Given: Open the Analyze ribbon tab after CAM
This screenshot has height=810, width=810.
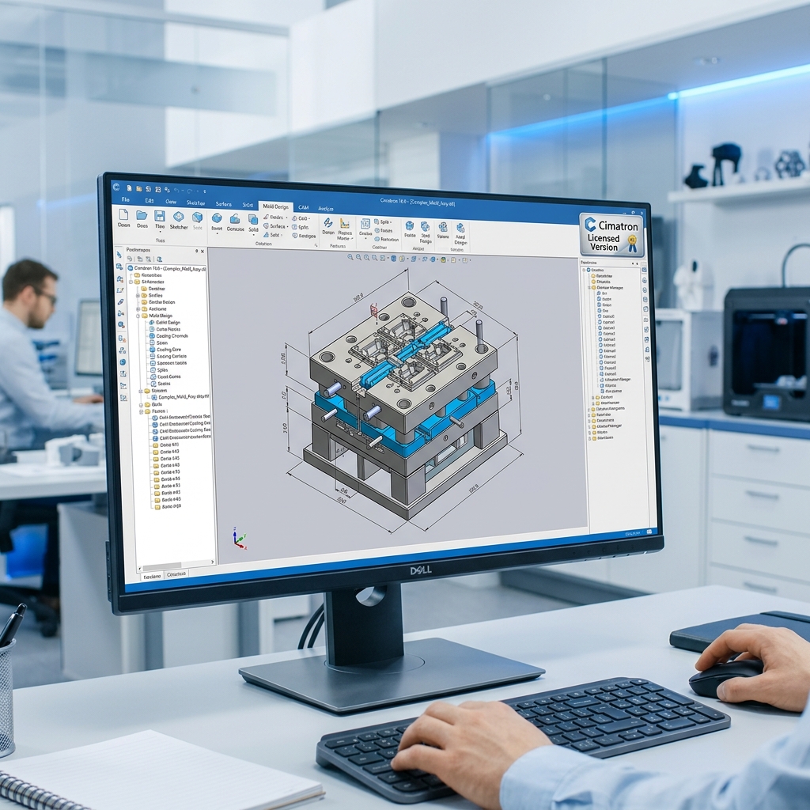Looking at the screenshot, I should pyautogui.click(x=325, y=209).
